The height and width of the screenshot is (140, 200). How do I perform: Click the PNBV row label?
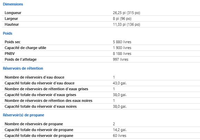coord(10,54)
